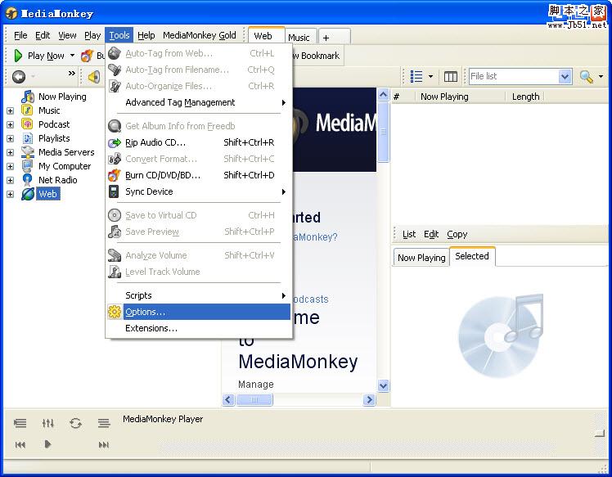Click the Sync Device player icon
This screenshot has height=477, width=612.
(114, 191)
